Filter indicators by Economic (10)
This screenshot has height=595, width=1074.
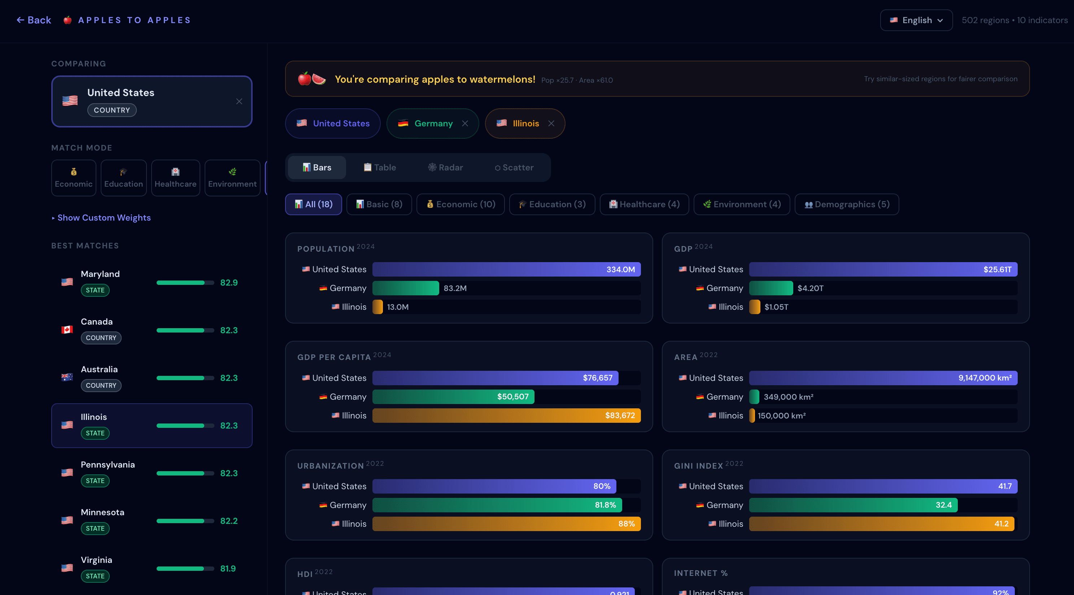pos(460,204)
